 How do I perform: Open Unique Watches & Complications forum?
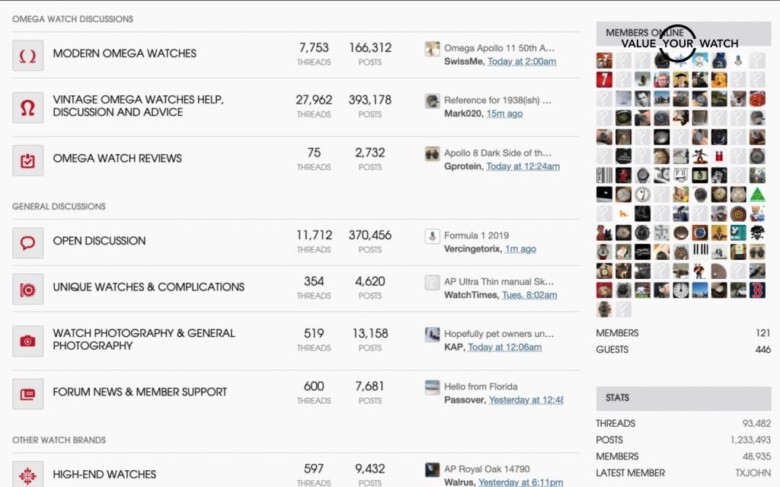pyautogui.click(x=149, y=287)
